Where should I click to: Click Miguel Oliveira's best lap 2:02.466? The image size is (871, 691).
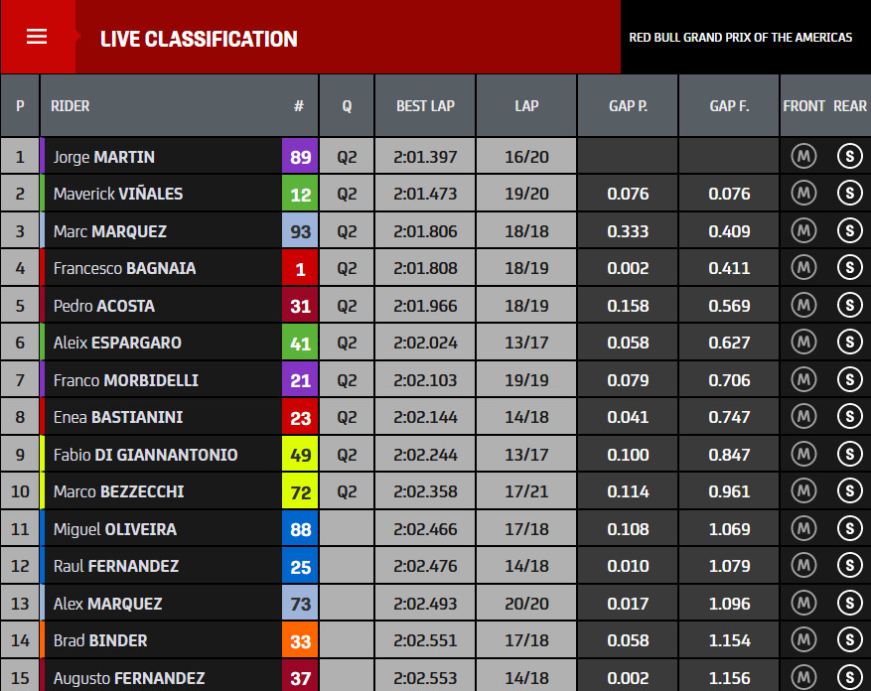(x=425, y=528)
